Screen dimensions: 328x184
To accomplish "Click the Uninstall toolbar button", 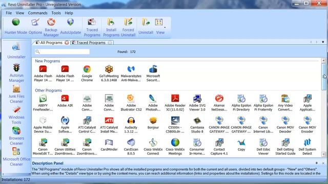I will point(146,26).
